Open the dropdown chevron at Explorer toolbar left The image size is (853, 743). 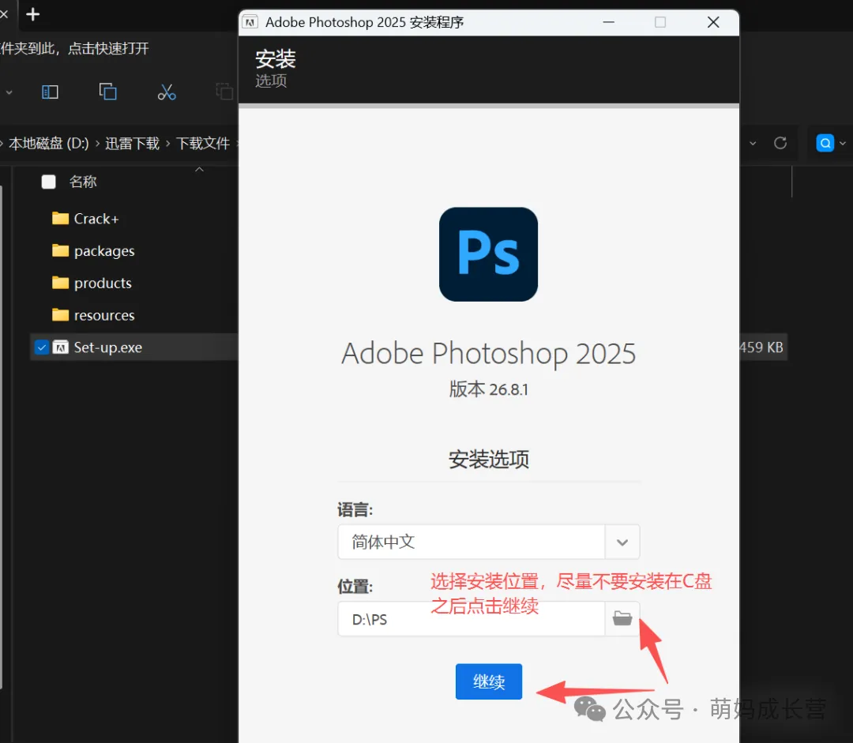(9, 92)
